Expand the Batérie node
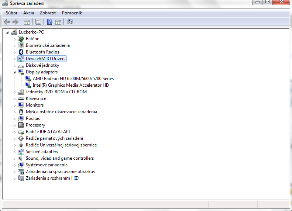This screenshot has height=211, width=292. (x=14, y=39)
